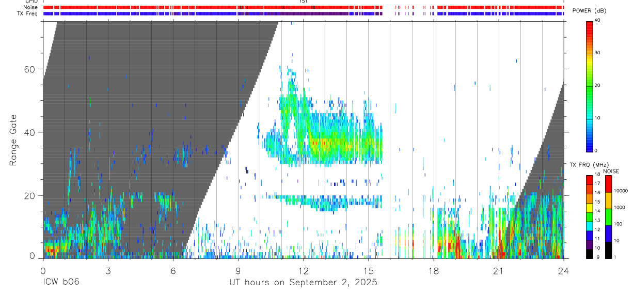634x293 pixels.
Task: Click the 'Noise' row label
Action: point(31,7)
